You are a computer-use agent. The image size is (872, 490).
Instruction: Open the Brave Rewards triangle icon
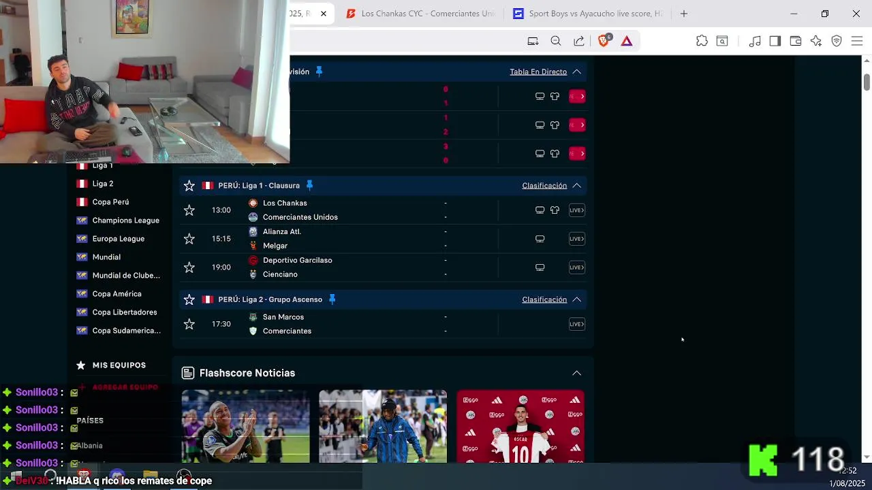[x=627, y=42]
